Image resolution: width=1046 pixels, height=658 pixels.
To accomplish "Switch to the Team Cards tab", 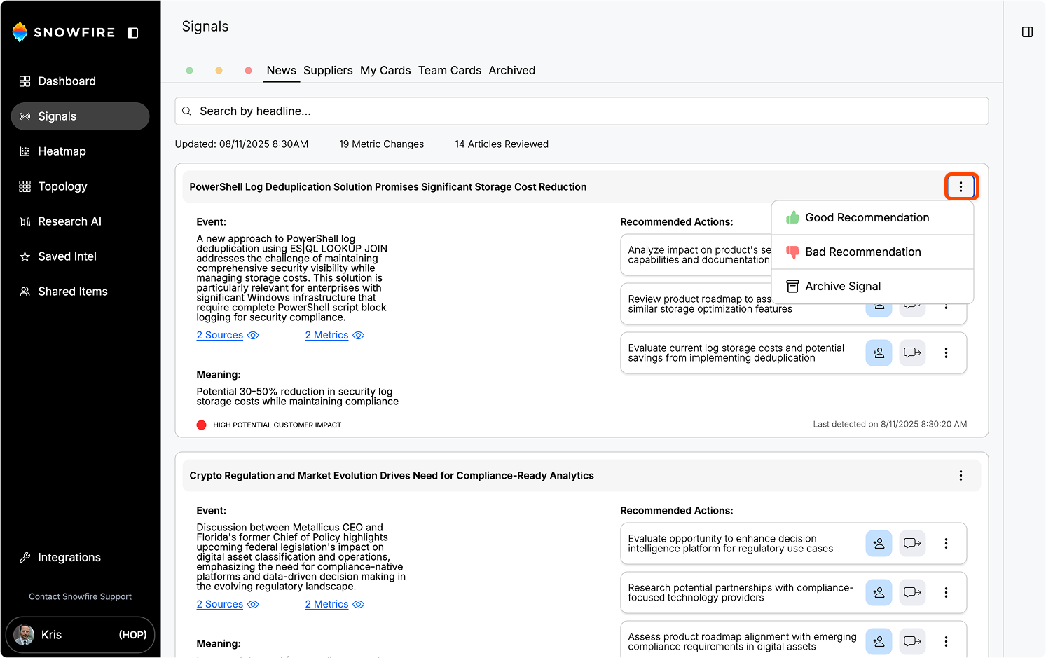I will tap(450, 71).
